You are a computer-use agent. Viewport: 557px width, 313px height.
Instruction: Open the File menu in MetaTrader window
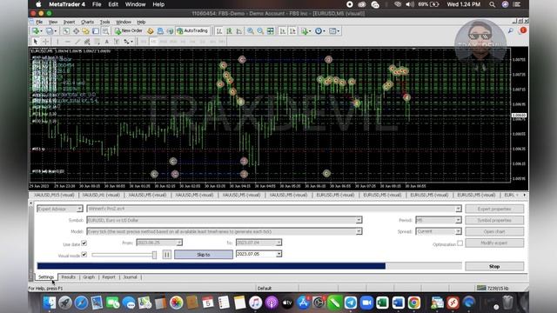click(39, 22)
